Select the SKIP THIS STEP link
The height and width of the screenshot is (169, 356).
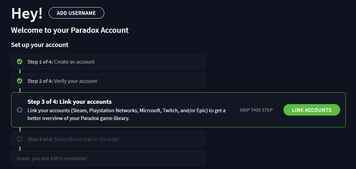[256, 110]
